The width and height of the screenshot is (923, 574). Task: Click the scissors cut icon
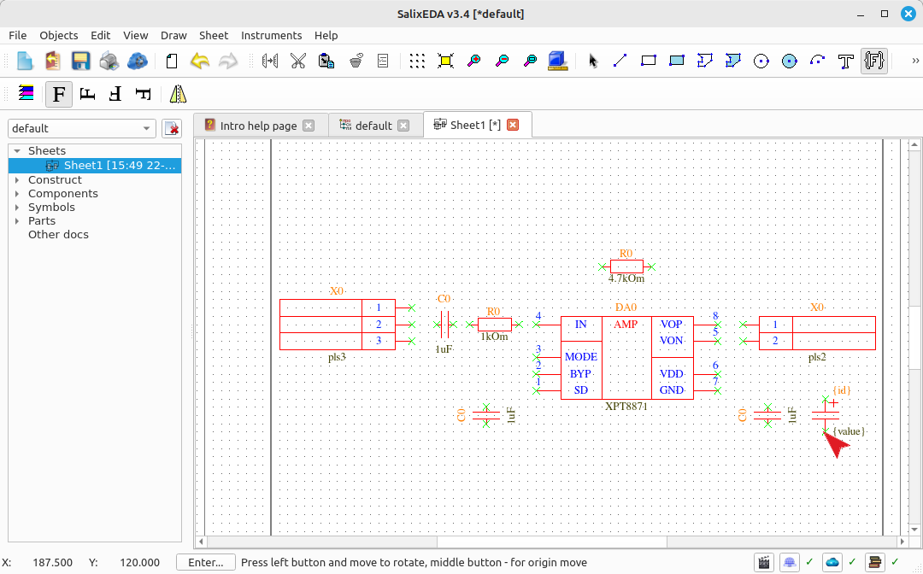point(298,61)
